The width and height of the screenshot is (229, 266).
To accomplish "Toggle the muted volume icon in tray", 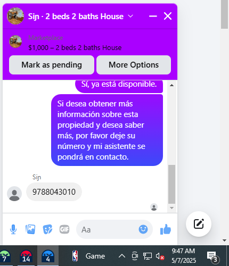I will 160,256.
